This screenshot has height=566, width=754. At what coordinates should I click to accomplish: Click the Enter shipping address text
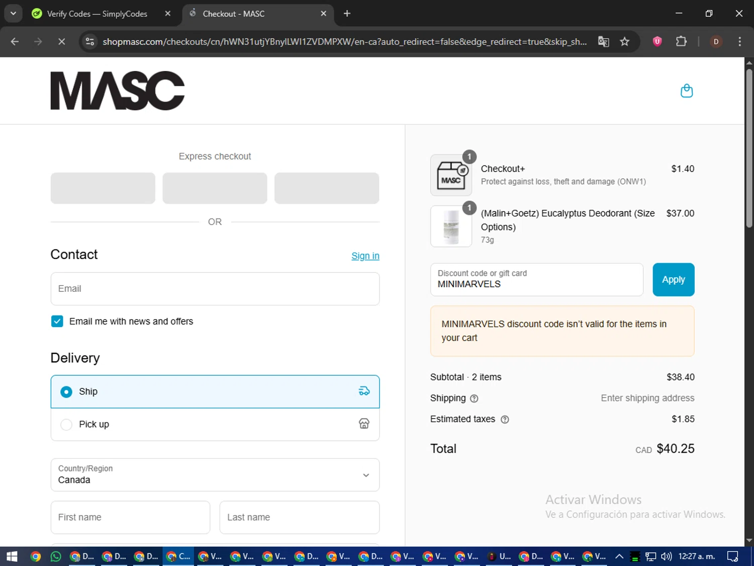click(x=647, y=398)
